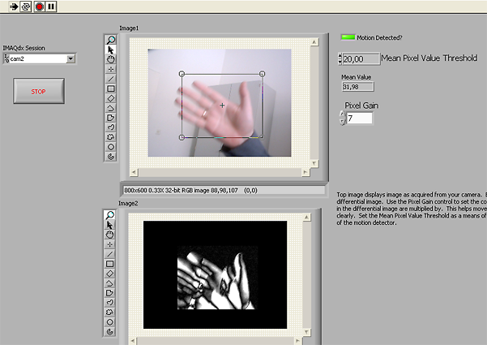Screen dimensions: 487x345
Task: Click the 'Image2' label above the bottom display
Action: click(128, 203)
